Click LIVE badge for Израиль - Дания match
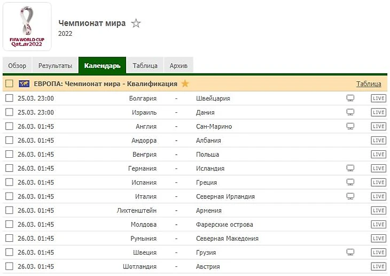Viewport: 390px width, 276px height. 378,112
